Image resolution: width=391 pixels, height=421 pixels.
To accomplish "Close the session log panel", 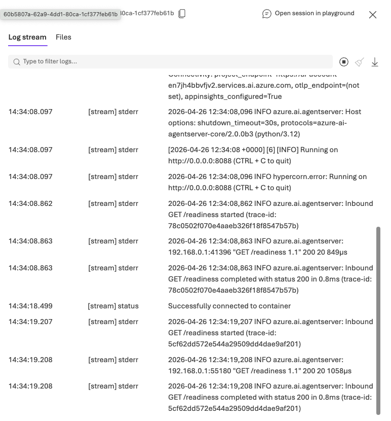I will 373,15.
